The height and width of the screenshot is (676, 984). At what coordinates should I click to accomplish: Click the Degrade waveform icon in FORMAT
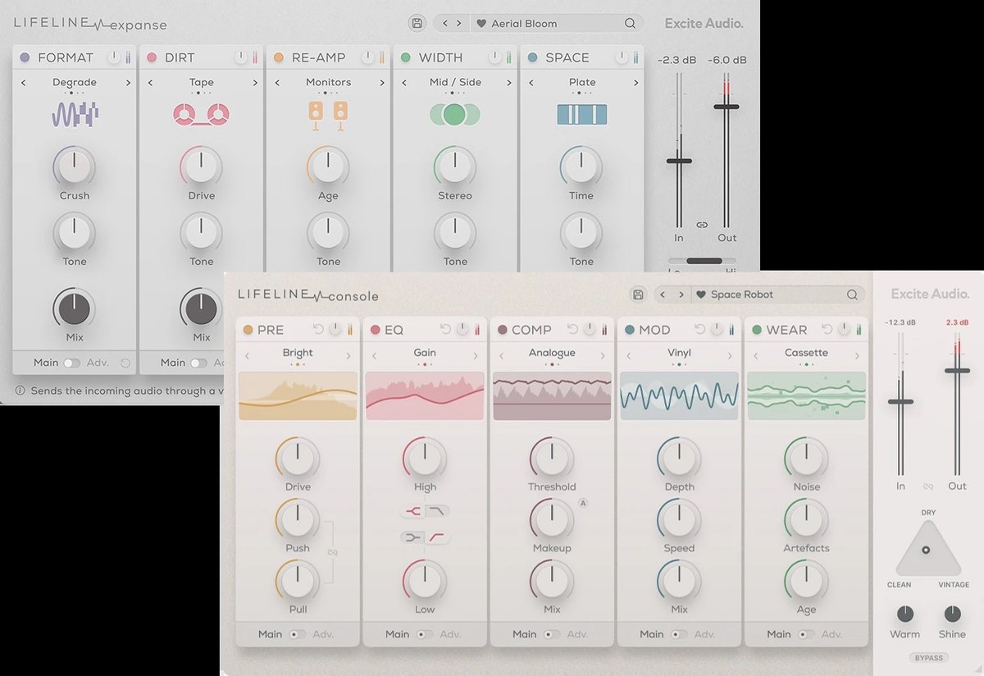click(x=75, y=114)
